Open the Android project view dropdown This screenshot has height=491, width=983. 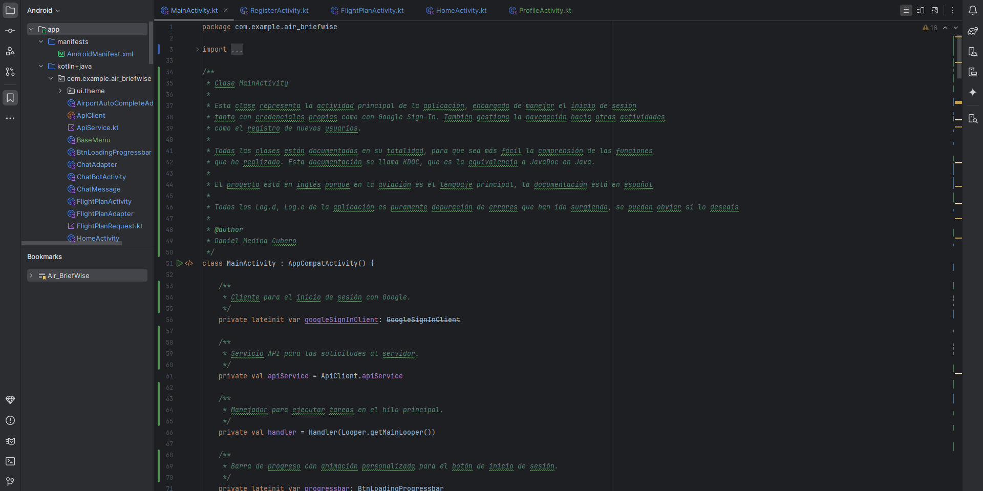44,10
